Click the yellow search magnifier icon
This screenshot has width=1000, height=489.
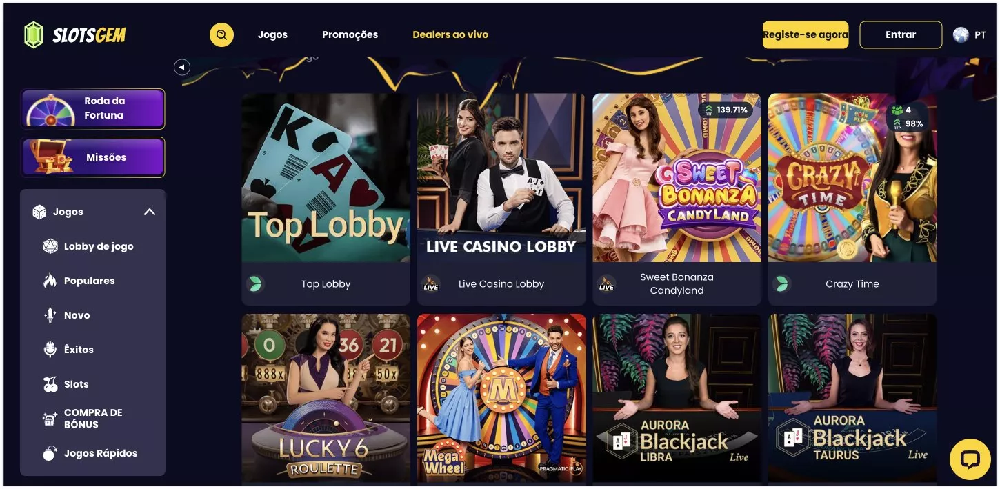pos(221,34)
